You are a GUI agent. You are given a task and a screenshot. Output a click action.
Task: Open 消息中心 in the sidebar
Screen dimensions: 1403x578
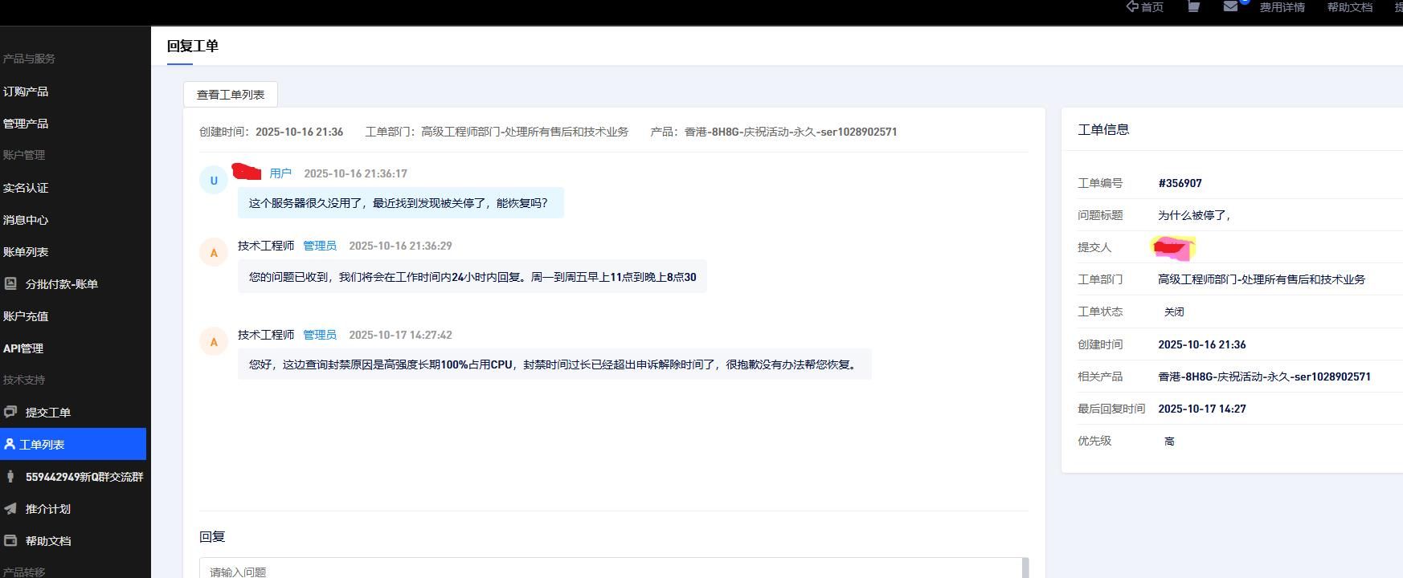coord(26,220)
